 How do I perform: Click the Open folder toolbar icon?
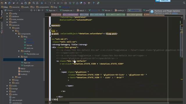pos(2,3)
